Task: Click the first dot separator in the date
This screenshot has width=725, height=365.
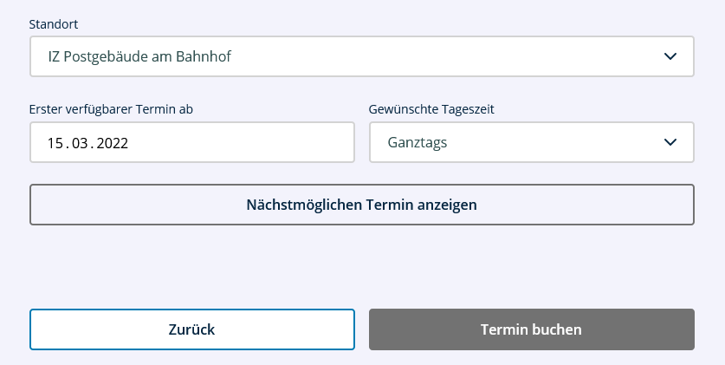Action: pyautogui.click(x=69, y=146)
